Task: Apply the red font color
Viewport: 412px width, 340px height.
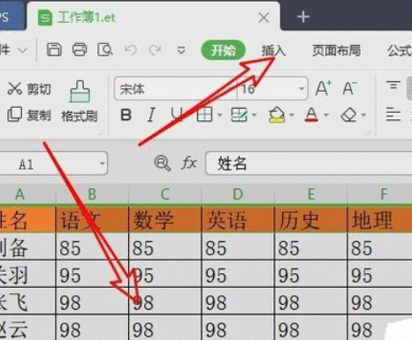Action: (x=311, y=115)
